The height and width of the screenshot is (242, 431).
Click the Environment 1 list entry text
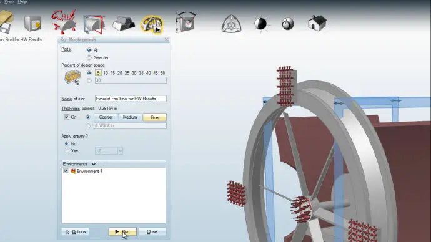tap(89, 171)
